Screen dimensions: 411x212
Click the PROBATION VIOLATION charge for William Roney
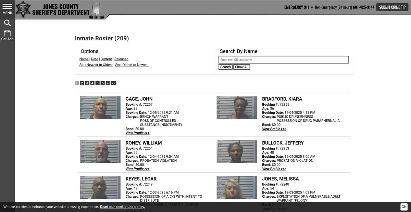[159, 161]
